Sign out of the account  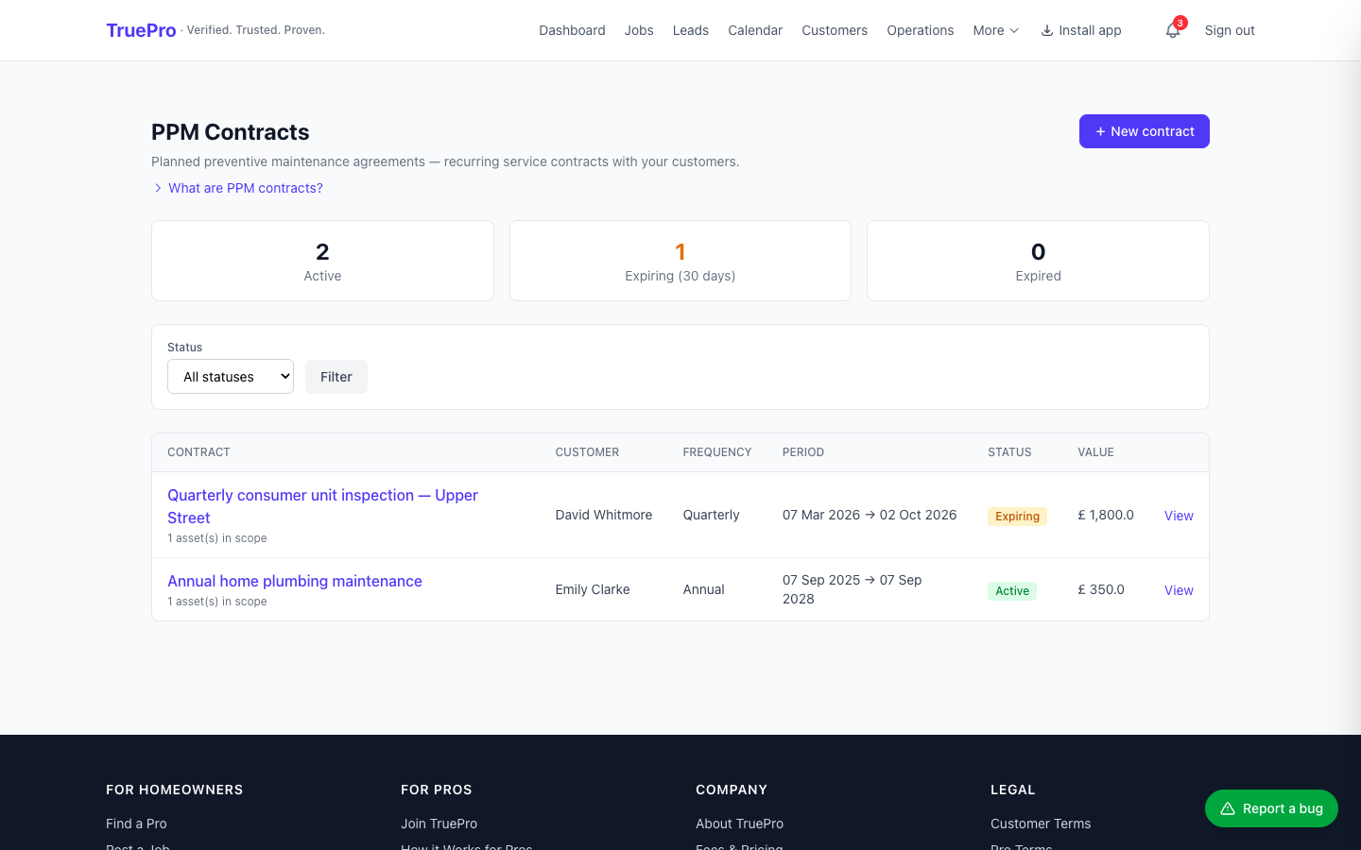(x=1230, y=30)
